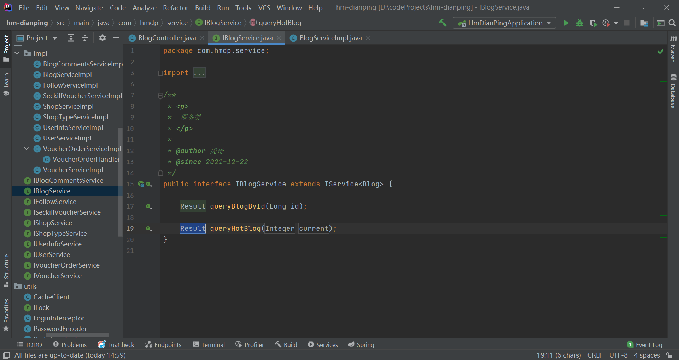Click implementations gutter icon on line 17

click(149, 206)
